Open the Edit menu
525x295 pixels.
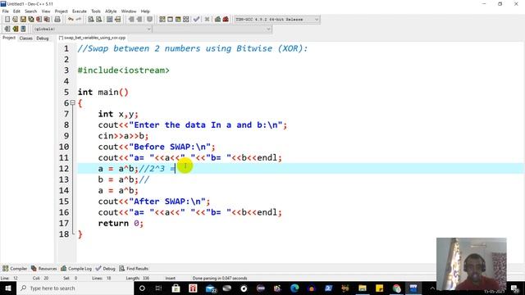coord(16,11)
